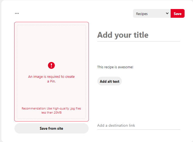Focus the Add your title field
The width and height of the screenshot is (193, 142).
pos(138,35)
